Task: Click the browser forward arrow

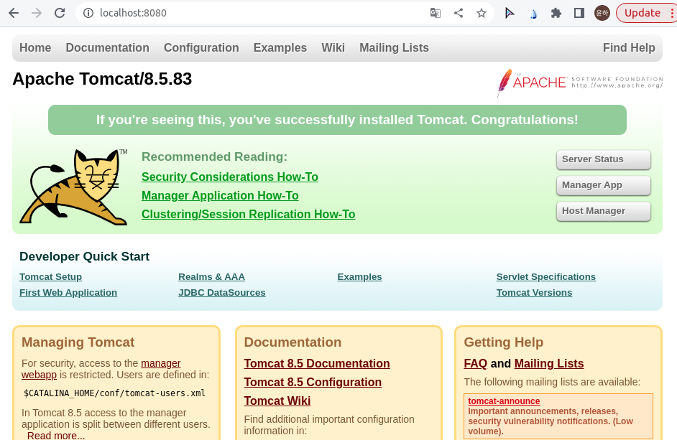Action: click(37, 13)
